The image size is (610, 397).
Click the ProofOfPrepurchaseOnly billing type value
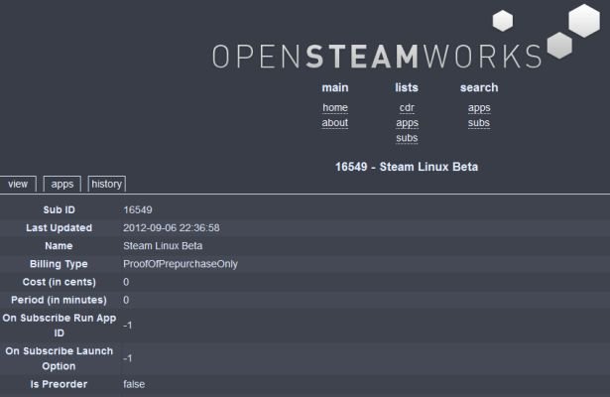[181, 264]
